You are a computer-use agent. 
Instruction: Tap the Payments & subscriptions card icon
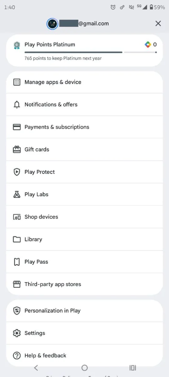point(17,127)
